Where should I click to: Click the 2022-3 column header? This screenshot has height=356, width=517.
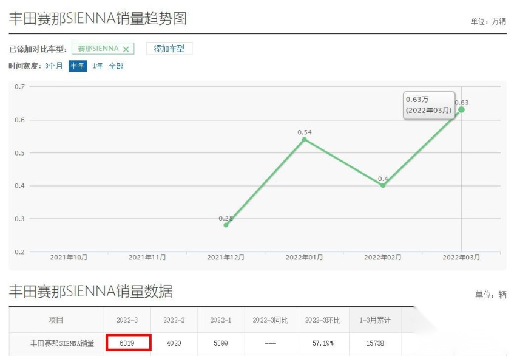[127, 320]
